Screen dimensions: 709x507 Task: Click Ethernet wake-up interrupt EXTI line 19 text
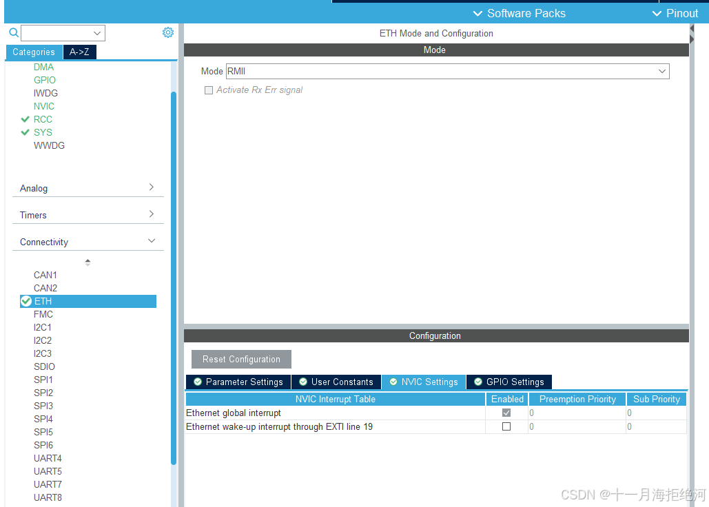(280, 426)
